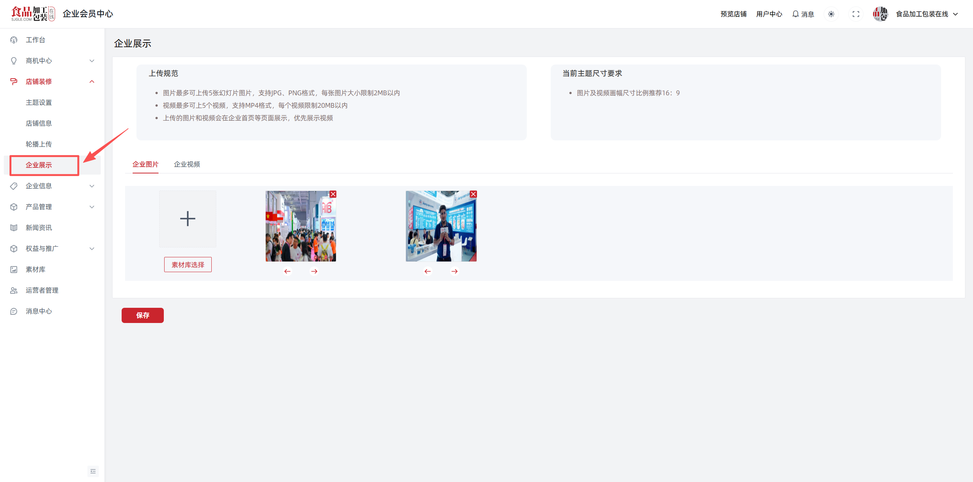Delete the first exhibition photo
Screen dimensions: 973x482
333,194
